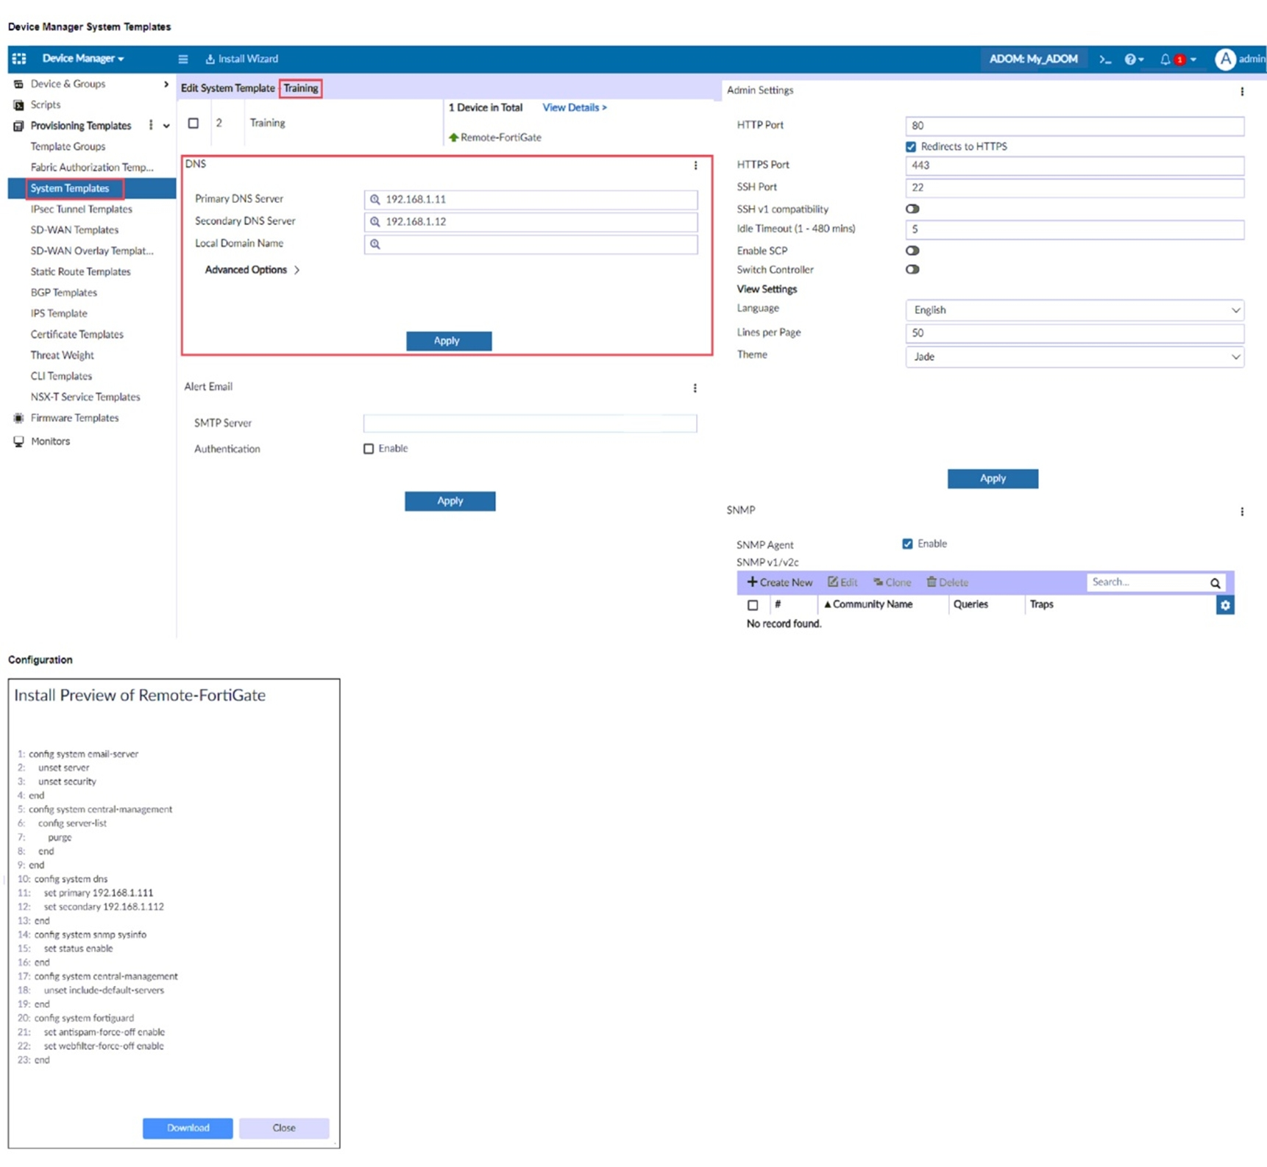Select Scripts in sidebar
The width and height of the screenshot is (1267, 1167).
46,105
